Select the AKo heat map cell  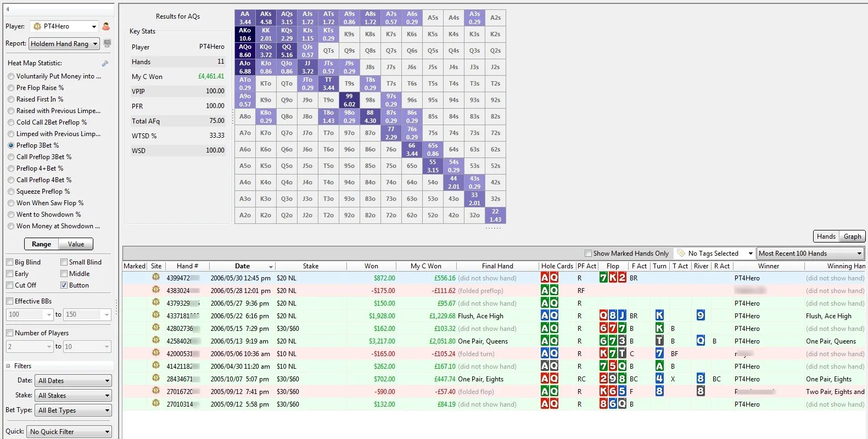tap(245, 34)
